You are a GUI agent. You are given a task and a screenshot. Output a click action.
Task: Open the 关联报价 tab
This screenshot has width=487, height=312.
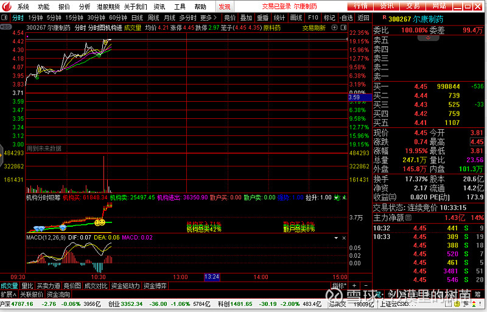pyautogui.click(x=32, y=294)
